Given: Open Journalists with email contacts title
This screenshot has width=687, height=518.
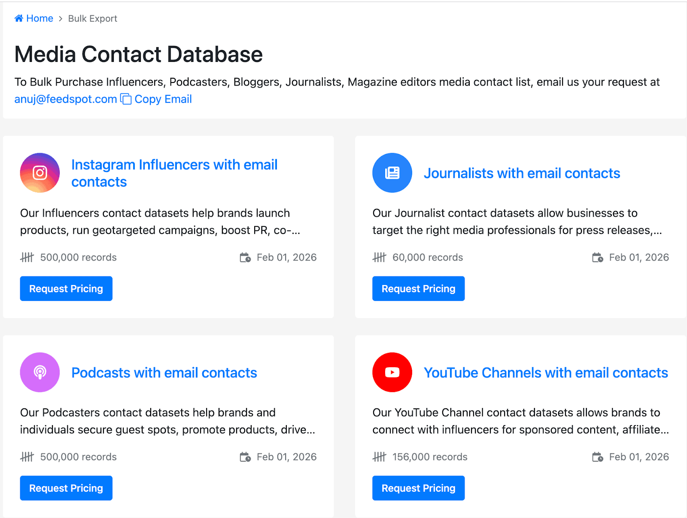Looking at the screenshot, I should pos(522,173).
